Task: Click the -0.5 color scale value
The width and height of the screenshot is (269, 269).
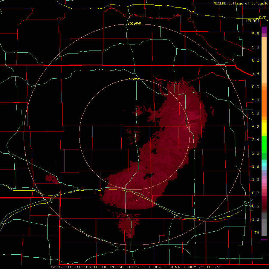Action: 255,206
